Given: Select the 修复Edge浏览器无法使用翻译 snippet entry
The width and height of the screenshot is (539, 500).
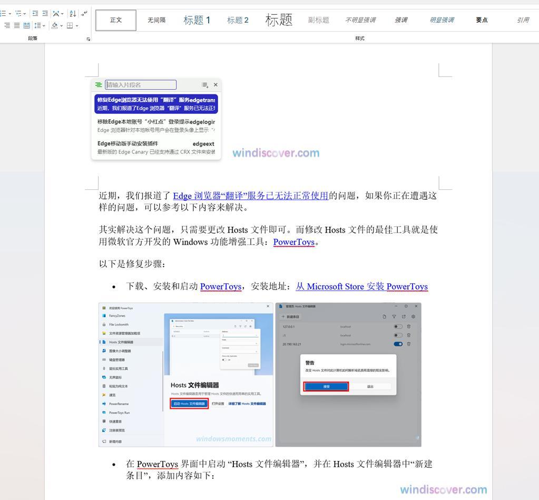Looking at the screenshot, I should [x=156, y=104].
